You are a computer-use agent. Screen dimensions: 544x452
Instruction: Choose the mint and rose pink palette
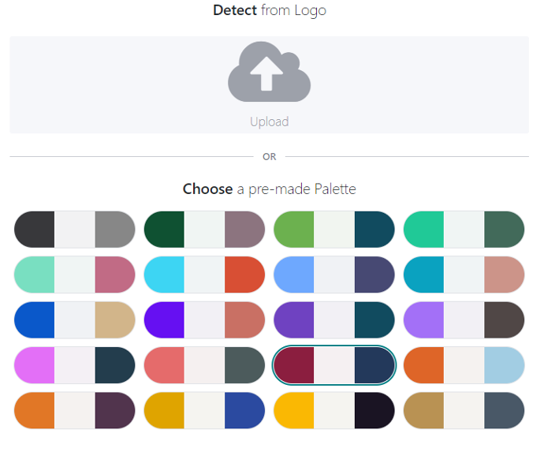tap(75, 275)
